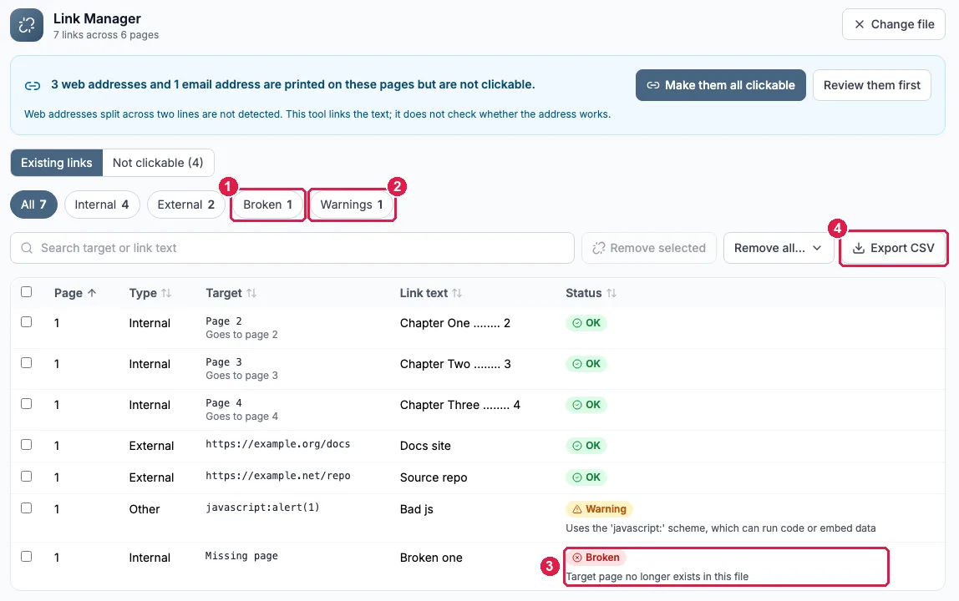The width and height of the screenshot is (959, 601).
Task: Click the OK status badge for Docs site
Action: click(x=586, y=446)
